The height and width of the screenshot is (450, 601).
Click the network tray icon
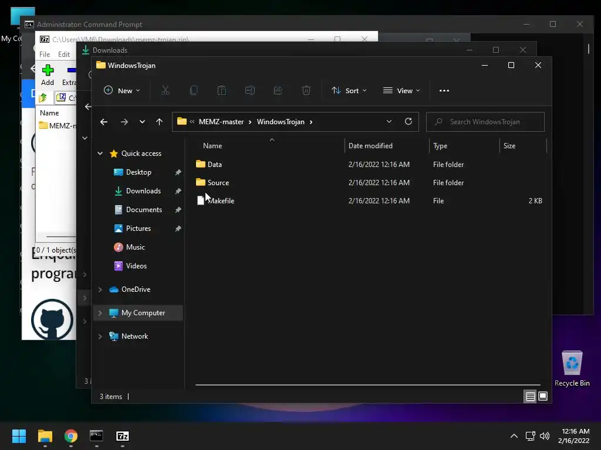[531, 436]
